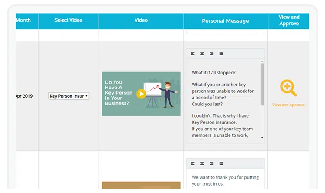Image resolution: width=325 pixels, height=193 pixels.
Task: Click the View and Approve column header
Action: (x=289, y=20)
